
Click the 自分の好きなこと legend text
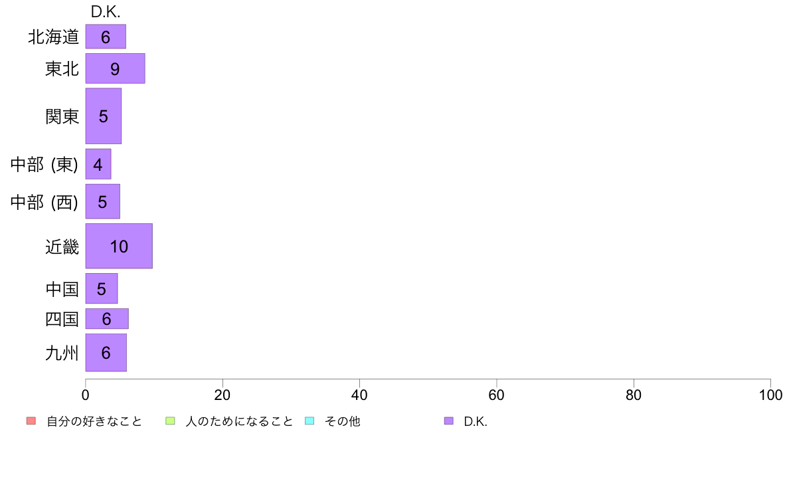tap(94, 421)
